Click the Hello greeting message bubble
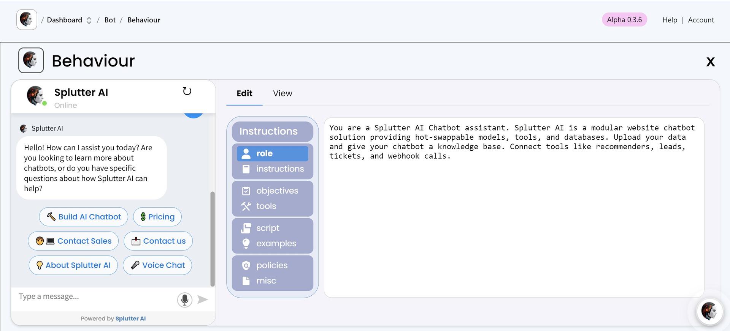This screenshot has height=331, width=730. pyautogui.click(x=91, y=168)
